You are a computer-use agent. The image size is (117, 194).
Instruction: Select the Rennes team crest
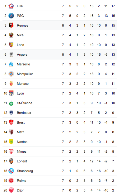[11, 25]
